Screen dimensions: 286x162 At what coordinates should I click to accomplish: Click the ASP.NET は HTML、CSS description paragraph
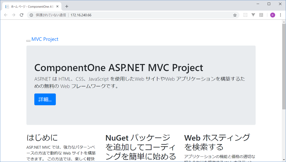click(x=140, y=82)
